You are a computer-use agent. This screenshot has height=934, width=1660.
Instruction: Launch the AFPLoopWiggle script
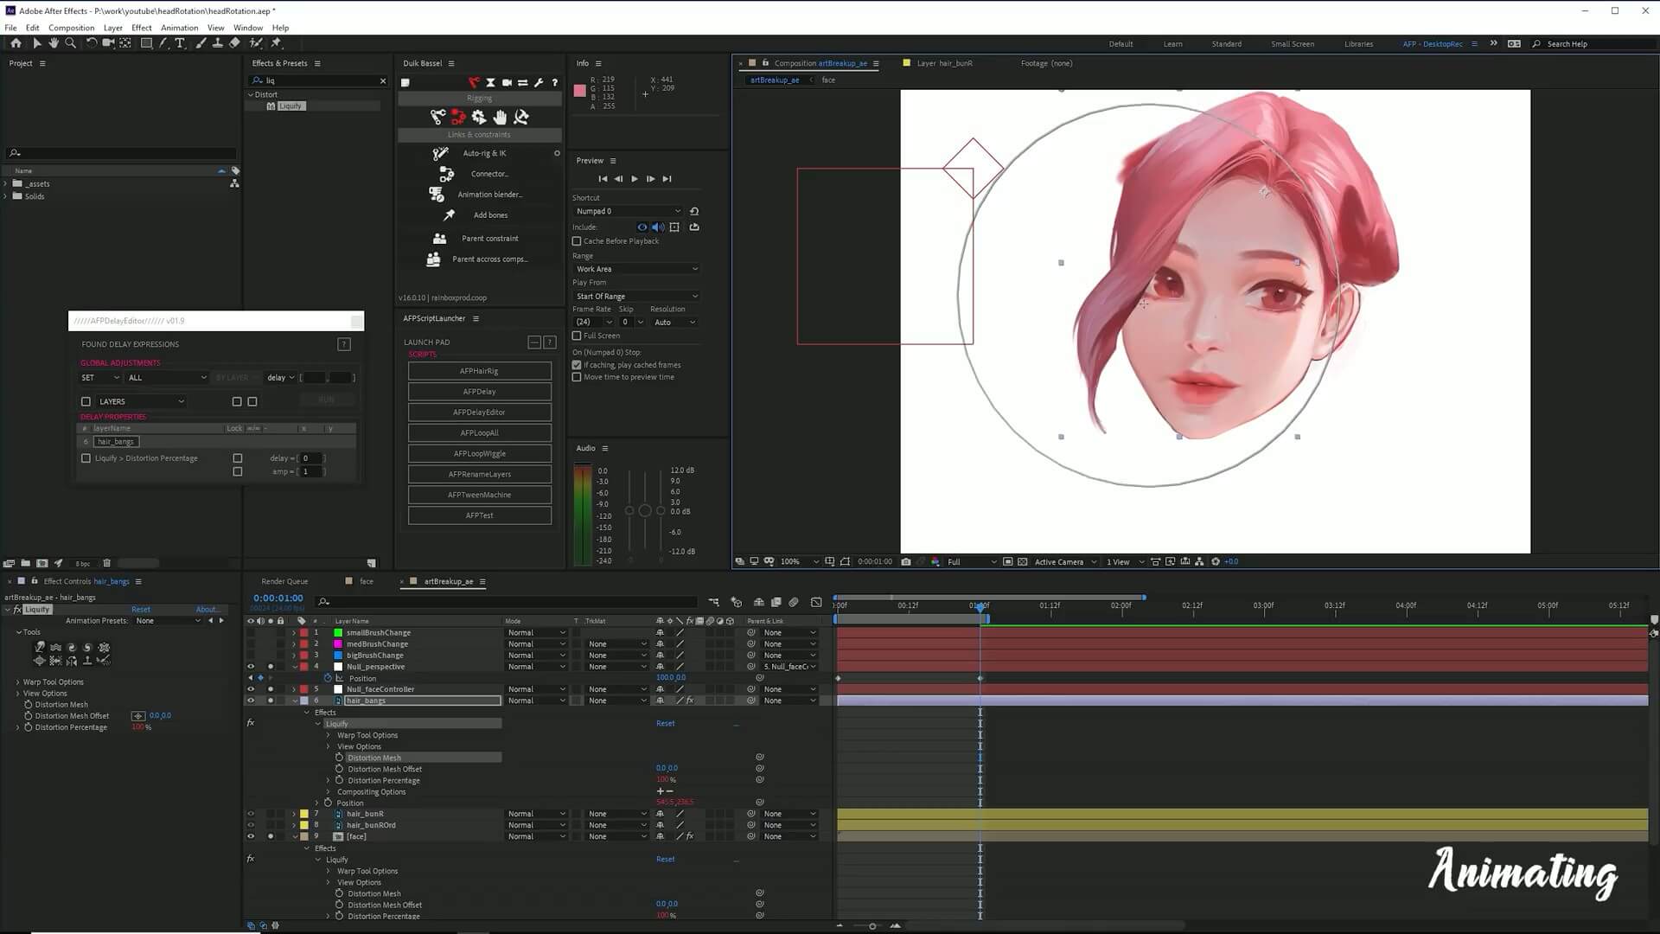click(479, 454)
